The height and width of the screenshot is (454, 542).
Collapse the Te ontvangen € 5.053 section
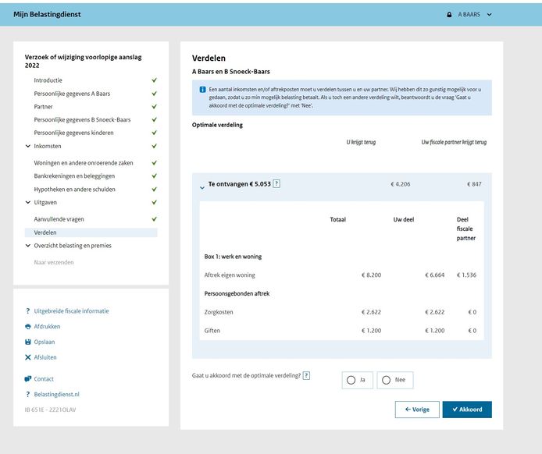point(202,186)
